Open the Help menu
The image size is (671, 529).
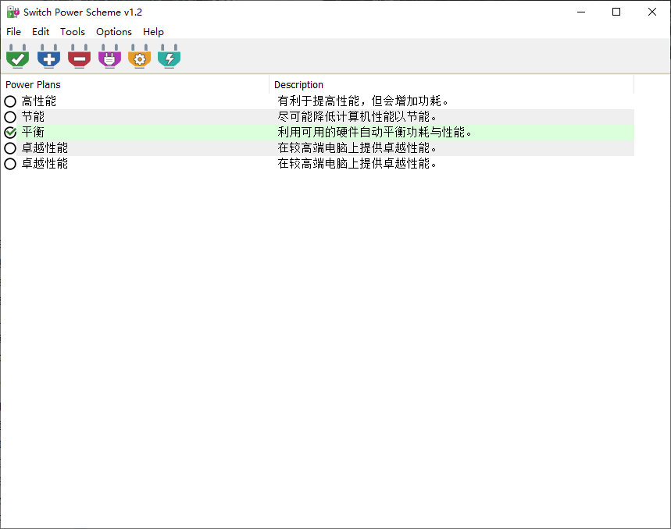pos(153,32)
